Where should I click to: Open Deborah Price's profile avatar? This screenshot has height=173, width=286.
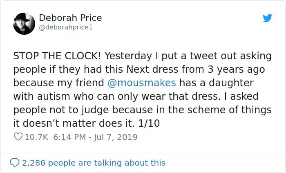pyautogui.click(x=23, y=23)
